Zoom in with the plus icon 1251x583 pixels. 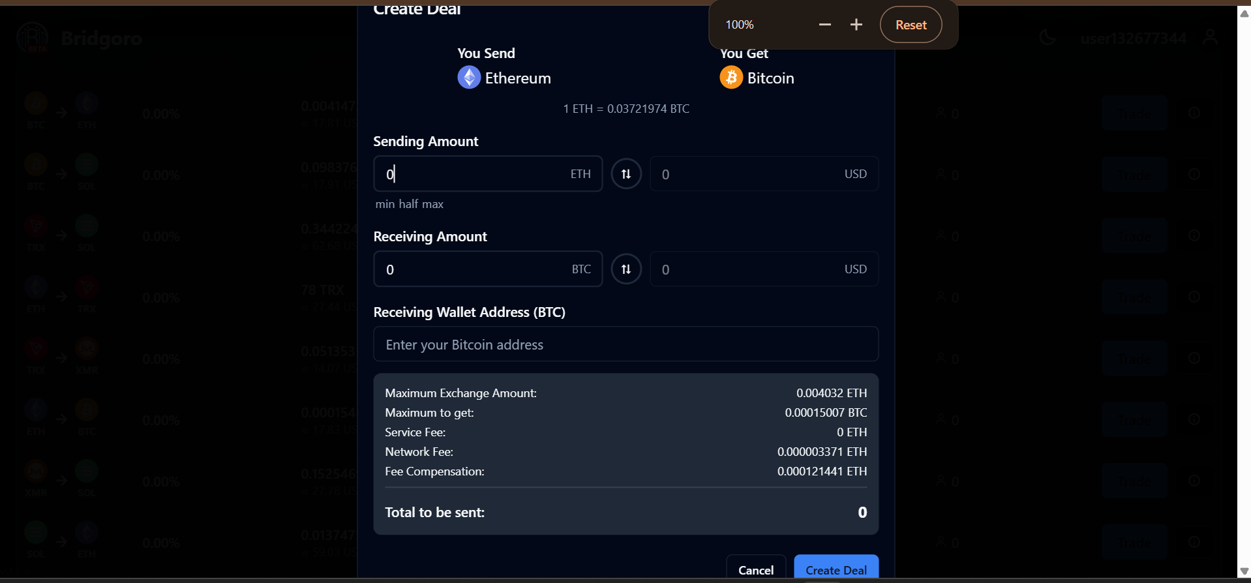[x=856, y=25]
